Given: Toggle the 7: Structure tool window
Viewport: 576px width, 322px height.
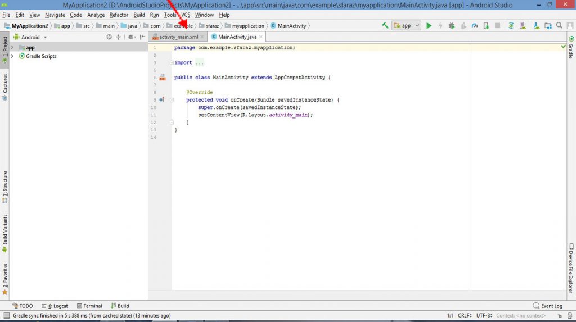Looking at the screenshot, I should pos(4,187).
